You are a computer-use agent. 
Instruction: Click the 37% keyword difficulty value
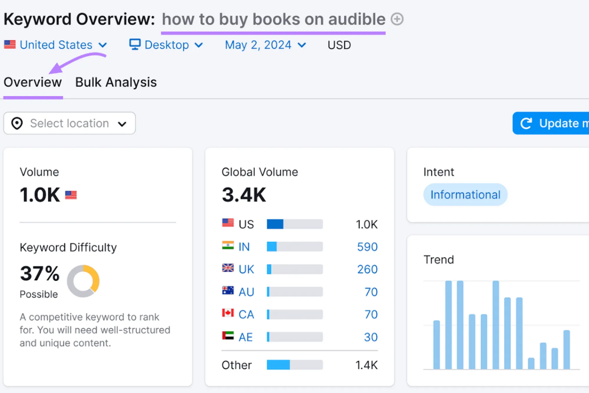click(x=40, y=273)
